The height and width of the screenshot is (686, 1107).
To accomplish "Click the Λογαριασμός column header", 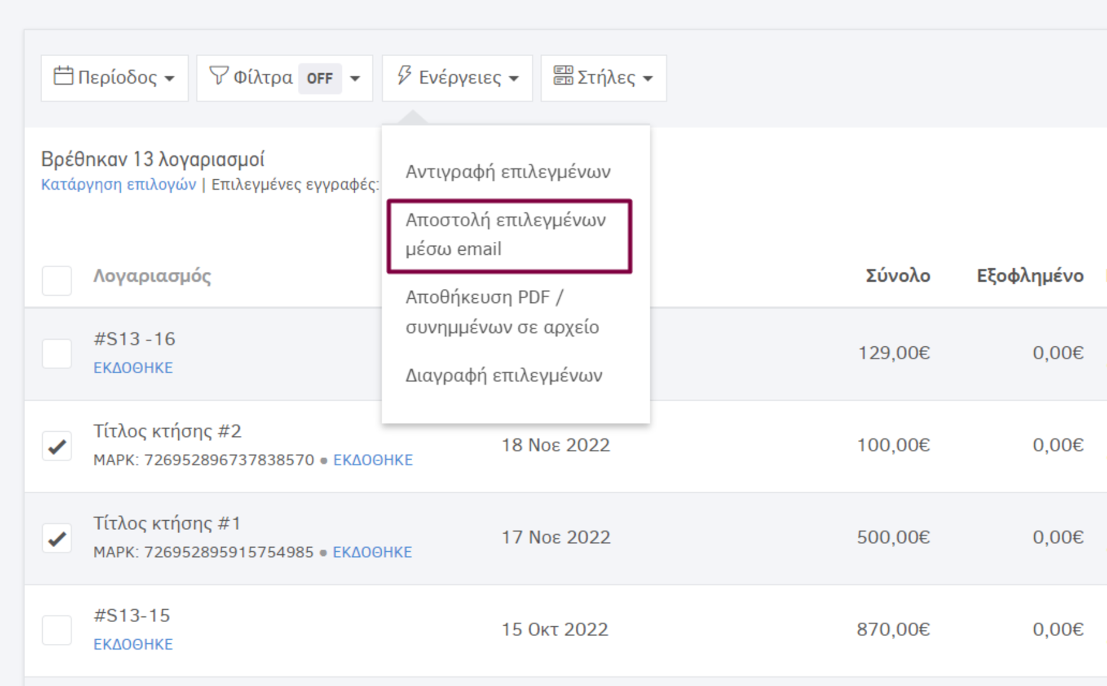I will click(x=152, y=276).
